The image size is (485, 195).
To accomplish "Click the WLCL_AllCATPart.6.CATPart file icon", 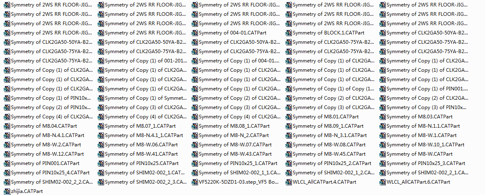I will pos(383,182).
